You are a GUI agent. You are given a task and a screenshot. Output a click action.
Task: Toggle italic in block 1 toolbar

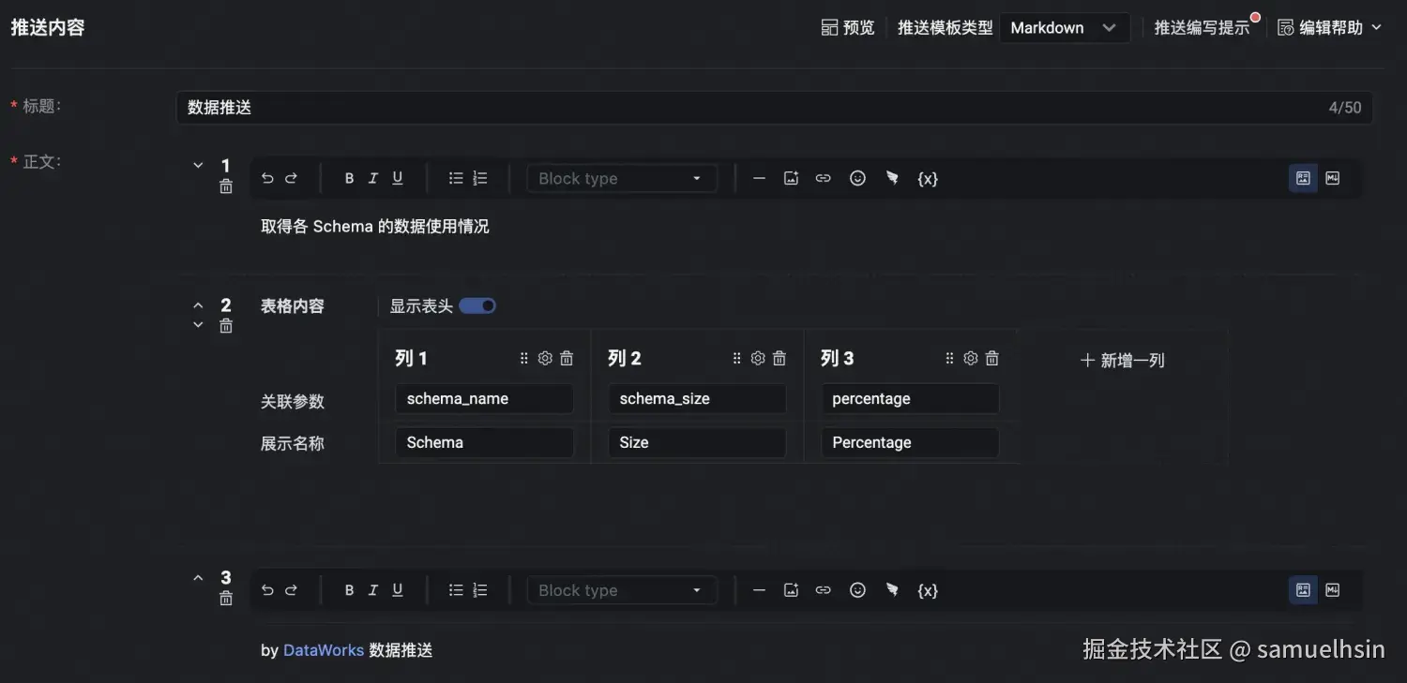(x=372, y=178)
